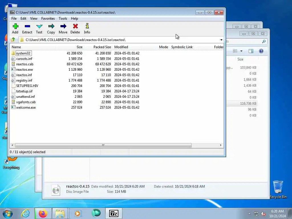Sort by Modified column header

pyautogui.click(x=127, y=47)
